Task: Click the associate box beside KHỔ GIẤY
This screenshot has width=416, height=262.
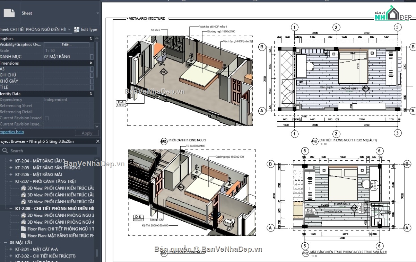Action: (x=92, y=81)
